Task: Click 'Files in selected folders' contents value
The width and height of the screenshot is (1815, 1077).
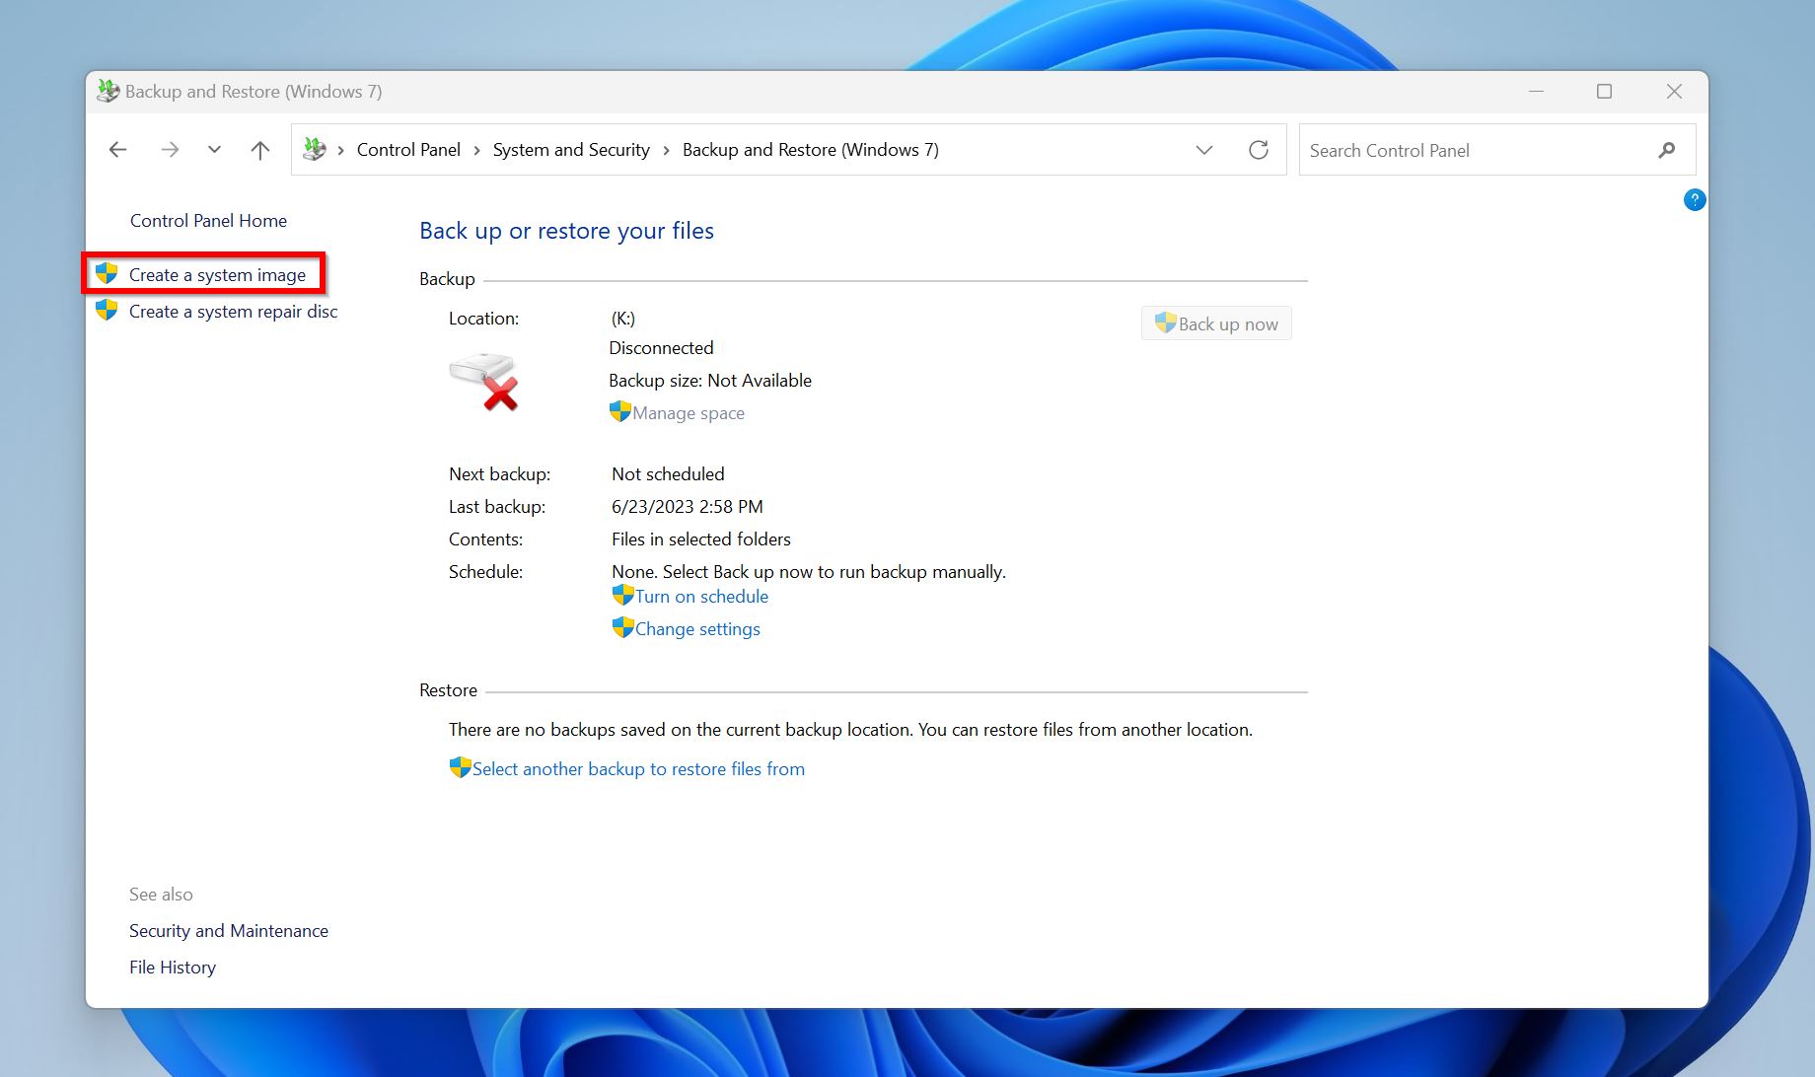Action: click(701, 539)
